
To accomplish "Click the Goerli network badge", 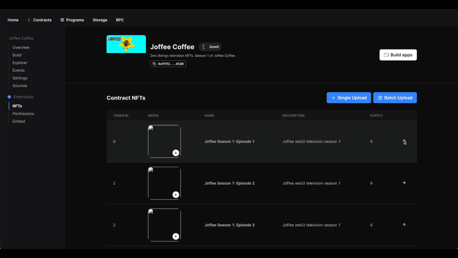I will (210, 47).
